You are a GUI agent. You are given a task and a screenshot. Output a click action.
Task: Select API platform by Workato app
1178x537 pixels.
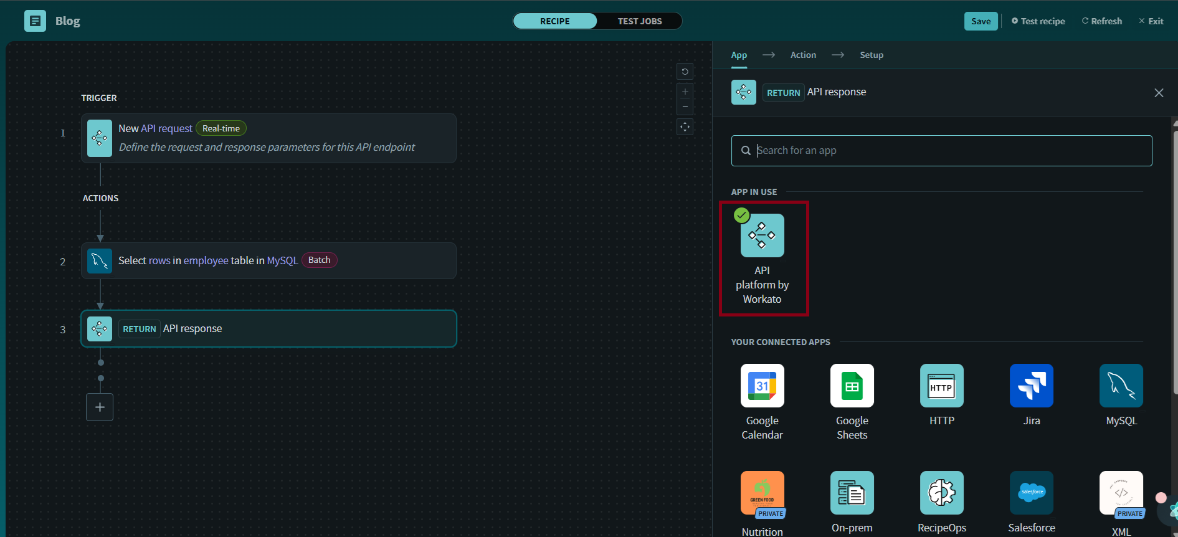click(762, 259)
